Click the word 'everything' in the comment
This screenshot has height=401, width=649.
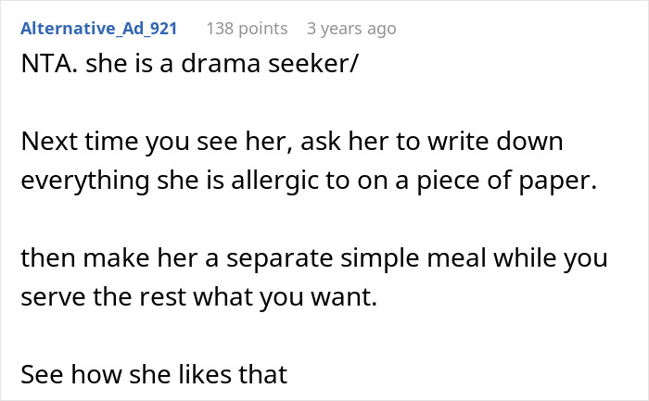pos(85,182)
